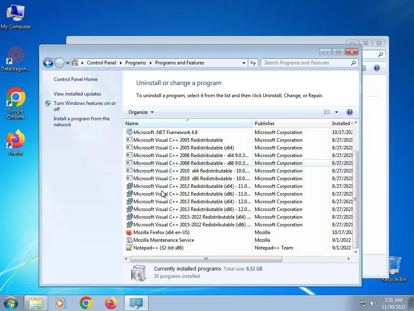The height and width of the screenshot is (311, 414).
Task: Click the network tray icon
Action: coord(363,303)
